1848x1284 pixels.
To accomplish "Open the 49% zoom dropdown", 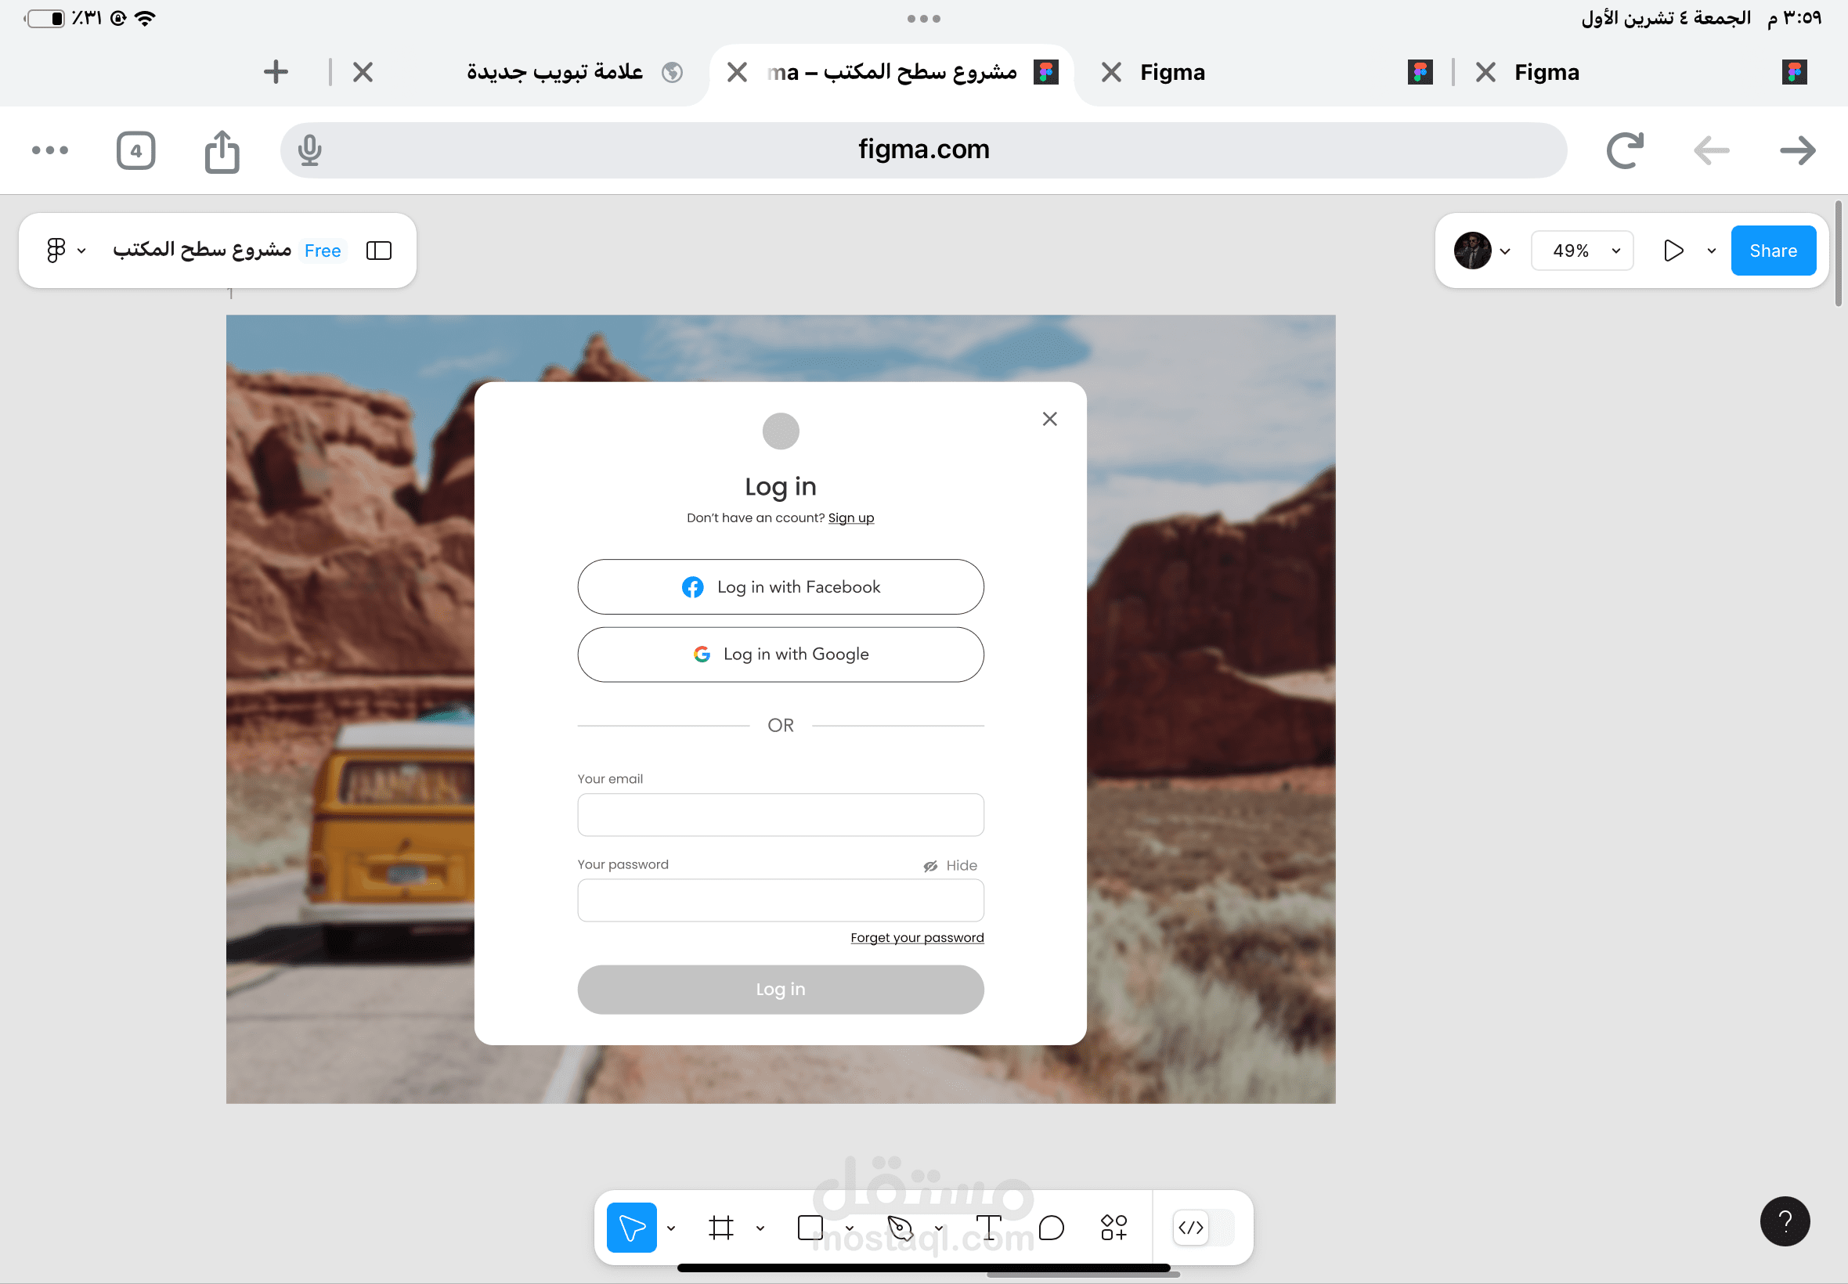I will [x=1582, y=251].
